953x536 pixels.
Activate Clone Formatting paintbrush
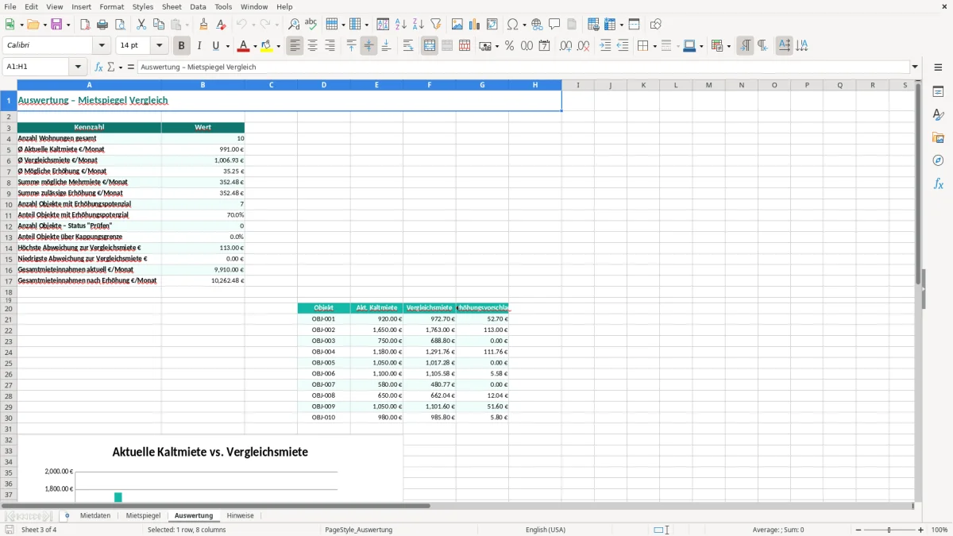[204, 25]
